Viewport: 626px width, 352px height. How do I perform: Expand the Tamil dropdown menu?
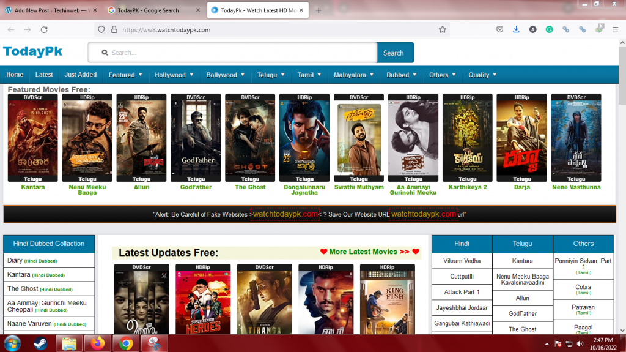pos(309,75)
